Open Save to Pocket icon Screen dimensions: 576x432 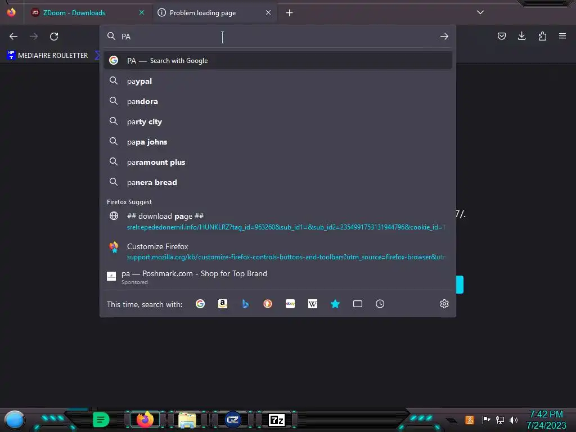click(x=501, y=36)
